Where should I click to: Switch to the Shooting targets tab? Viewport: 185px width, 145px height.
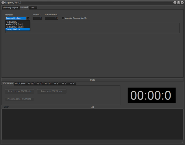coord(10,8)
